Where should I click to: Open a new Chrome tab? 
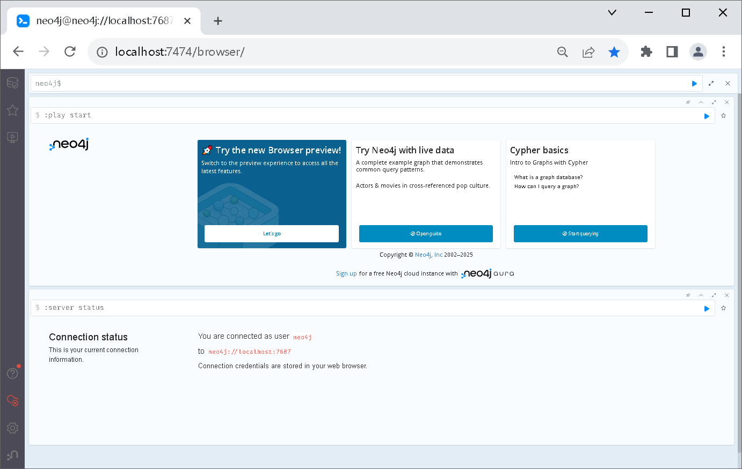pos(217,21)
